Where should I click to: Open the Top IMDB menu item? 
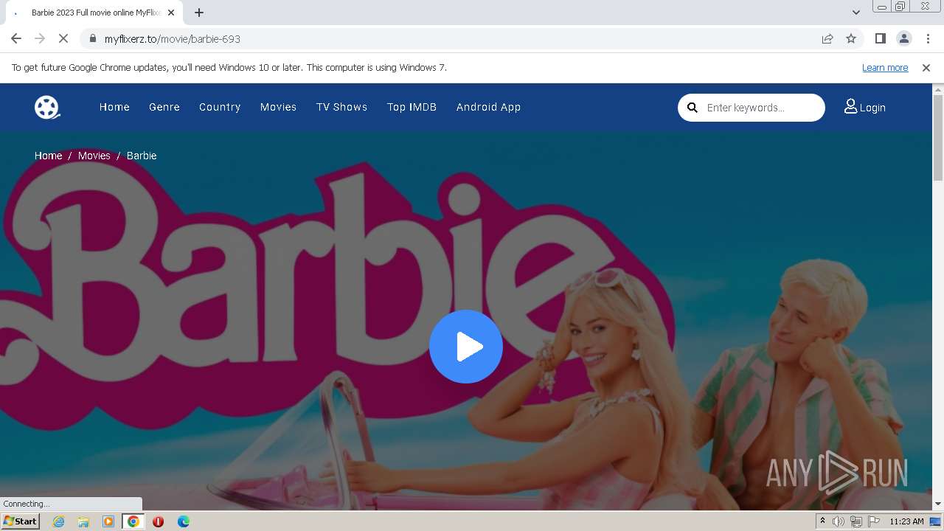coord(412,107)
